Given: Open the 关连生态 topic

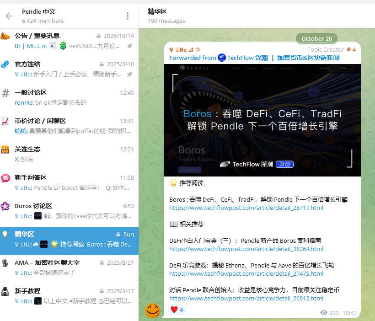Looking at the screenshot, I should [x=69, y=154].
